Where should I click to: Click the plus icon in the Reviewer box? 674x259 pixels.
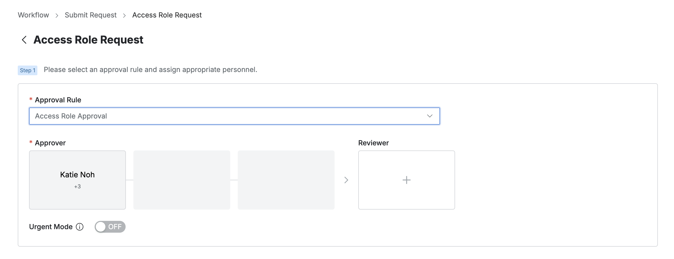tap(406, 180)
